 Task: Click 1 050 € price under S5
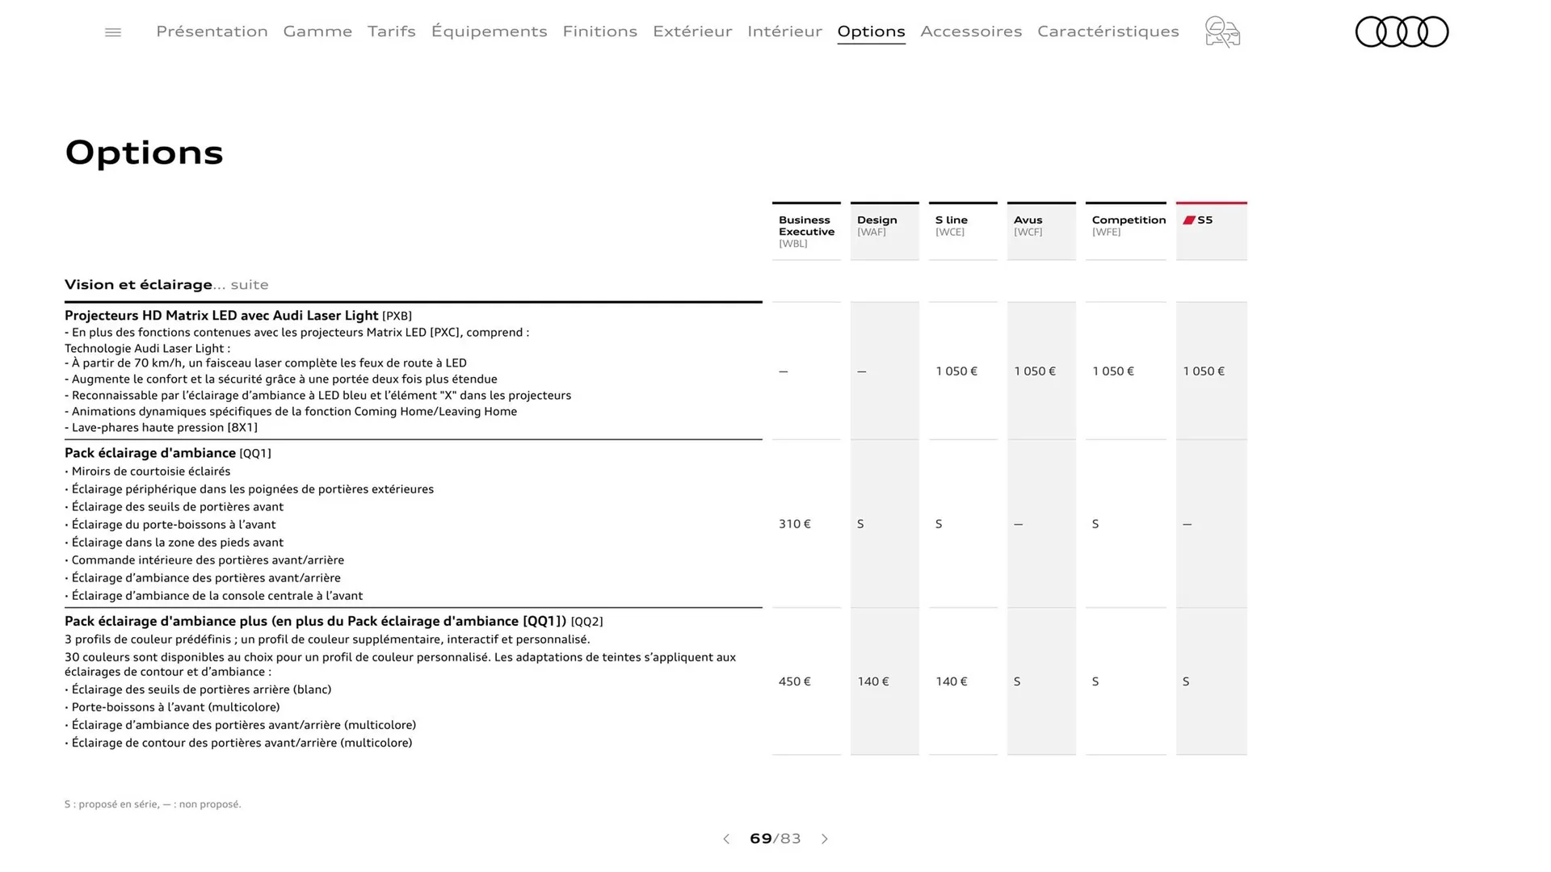[1204, 371]
